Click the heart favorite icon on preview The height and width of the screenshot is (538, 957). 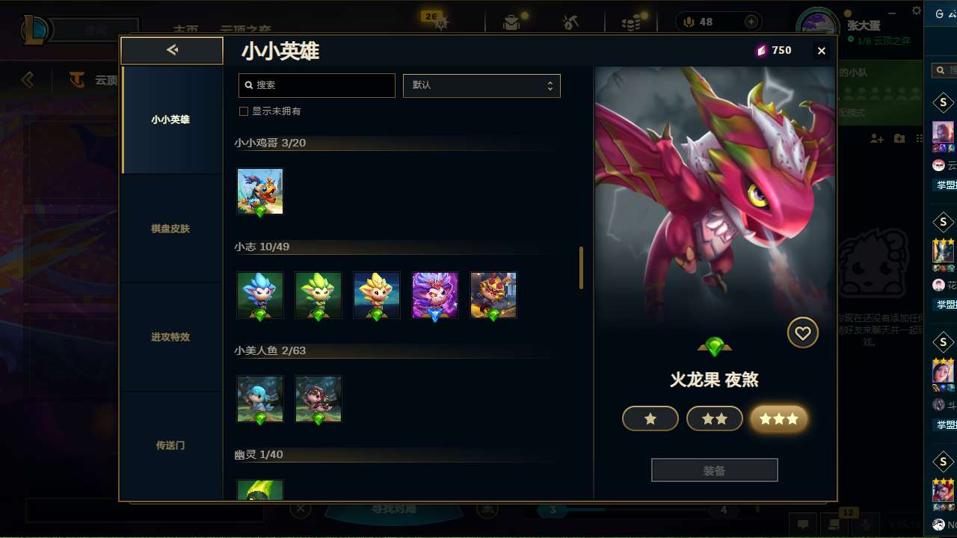point(803,333)
